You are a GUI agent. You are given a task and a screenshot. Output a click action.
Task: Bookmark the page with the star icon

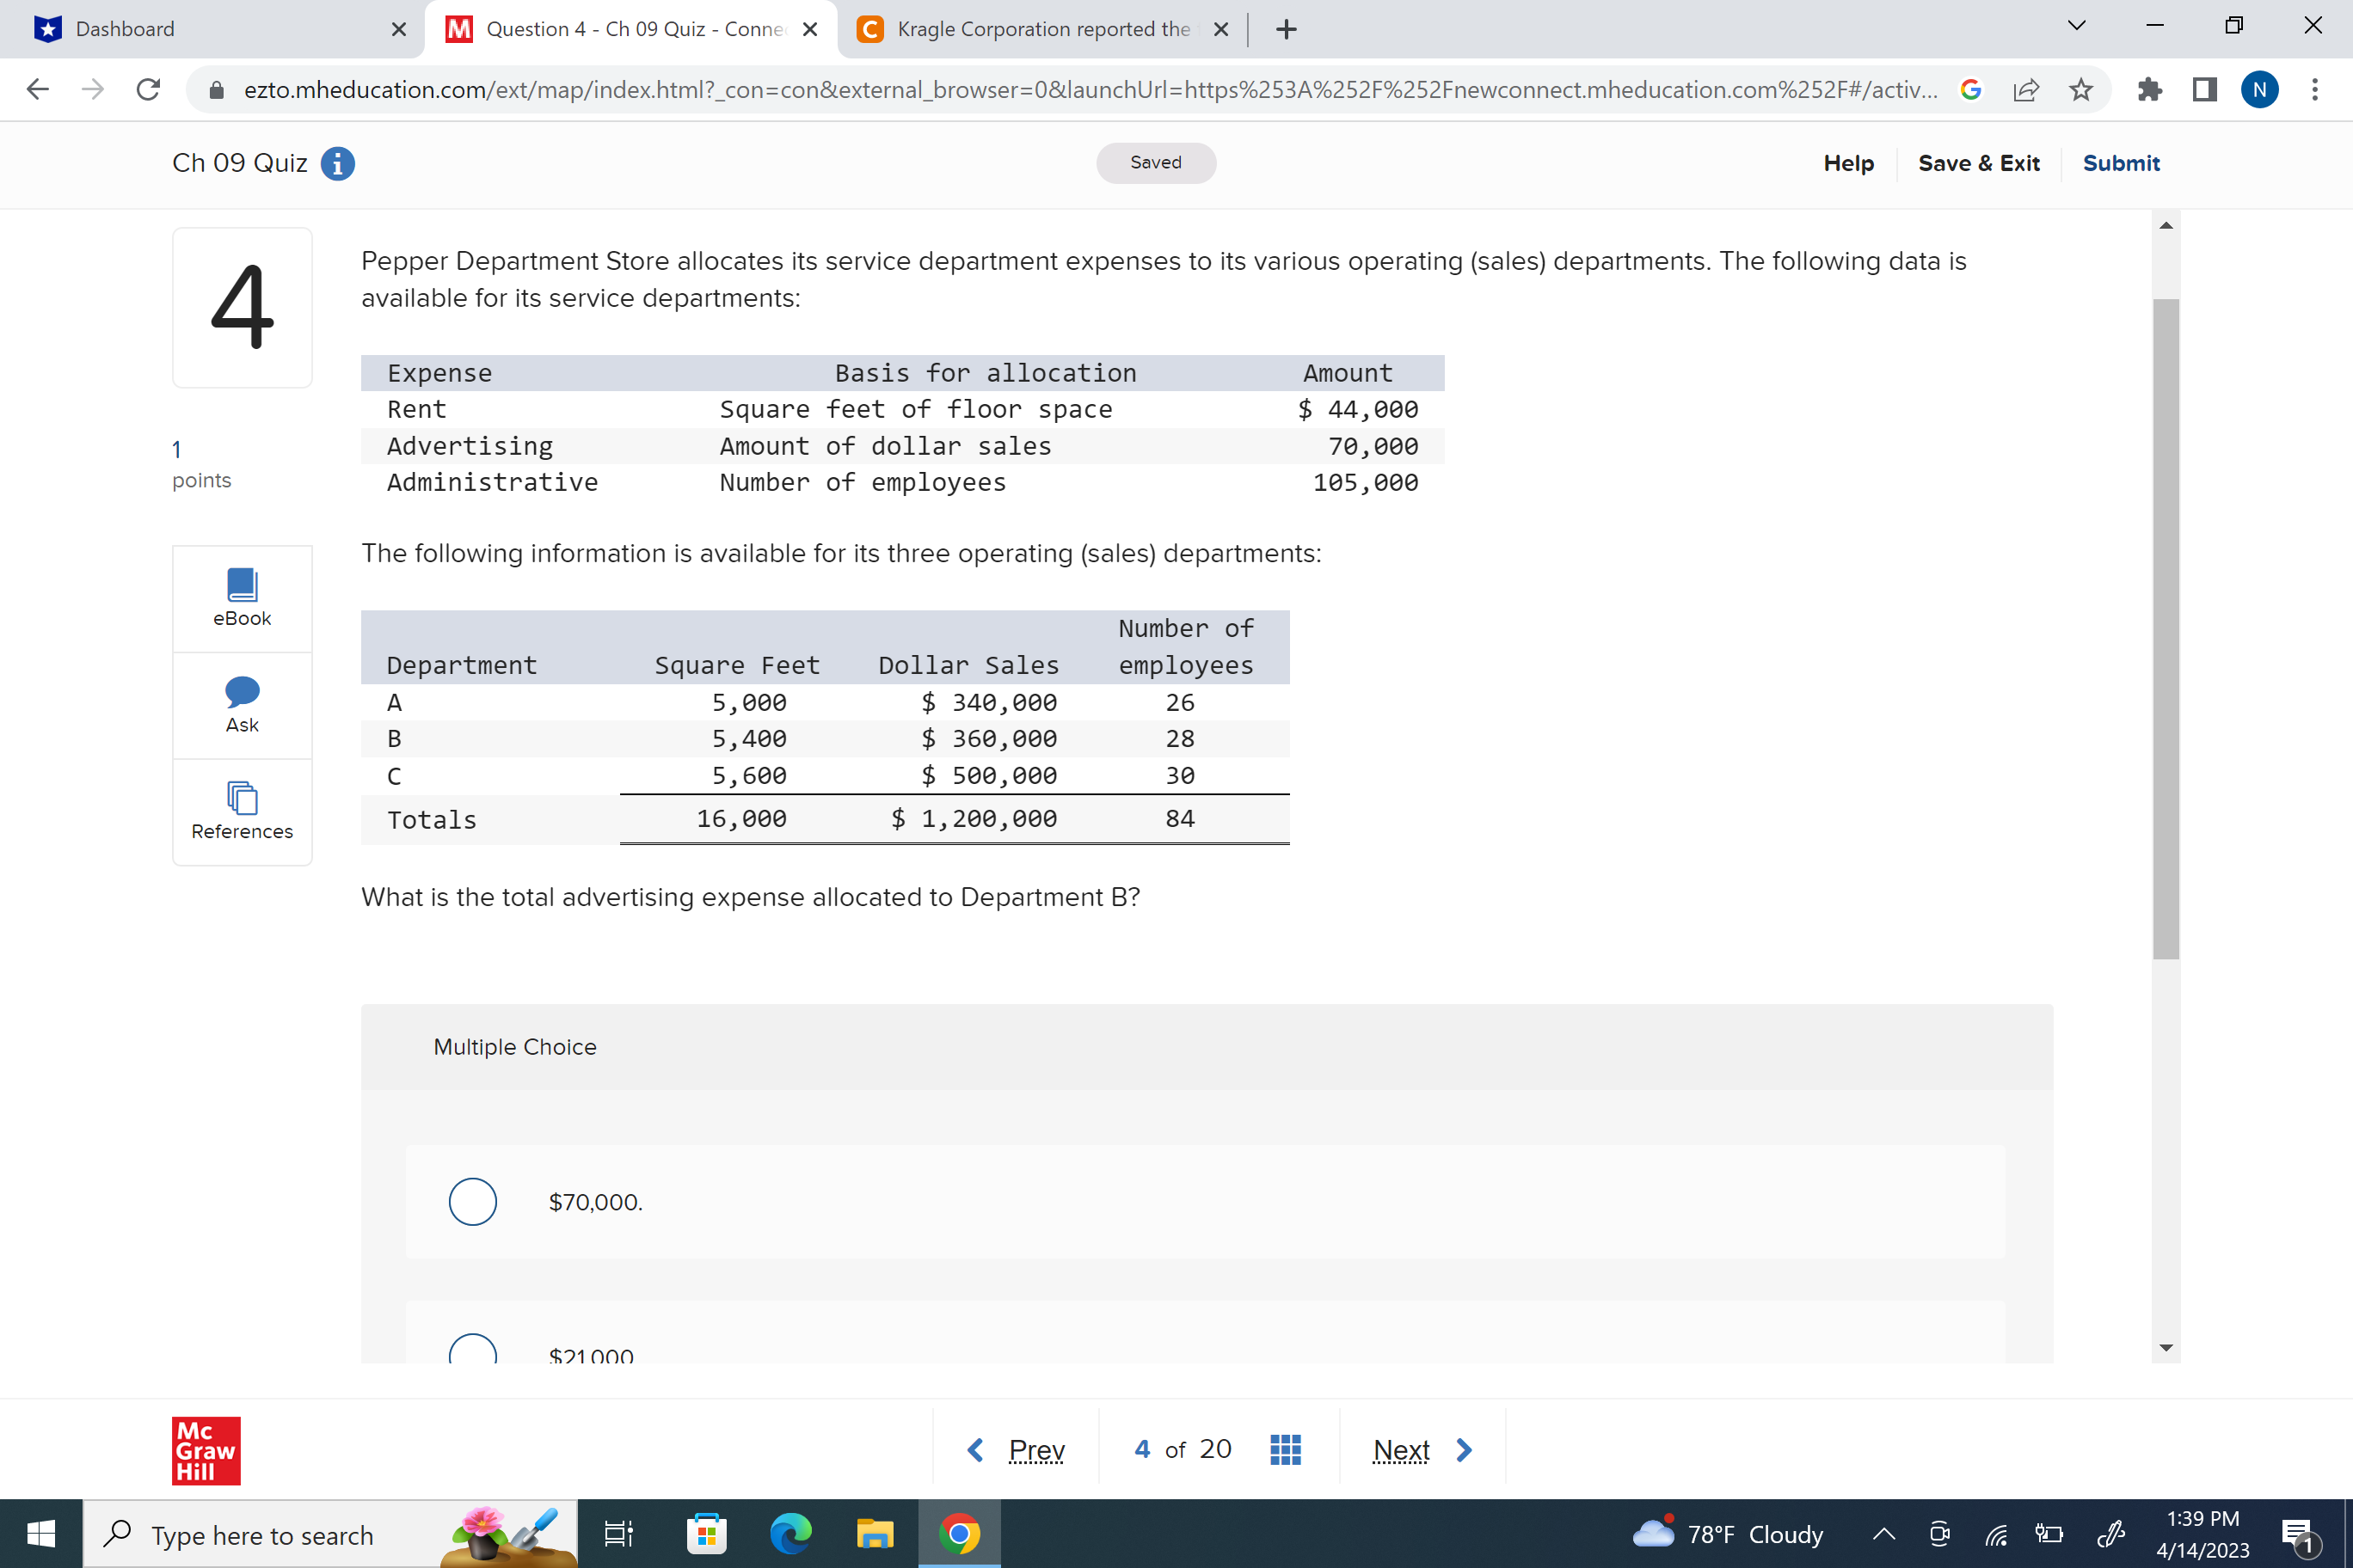[x=2081, y=90]
